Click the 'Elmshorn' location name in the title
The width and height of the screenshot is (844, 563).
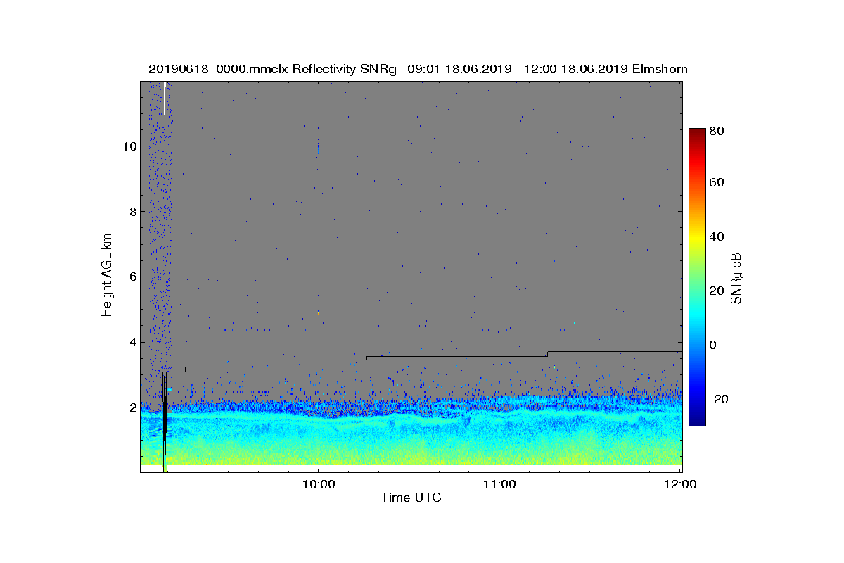click(660, 69)
